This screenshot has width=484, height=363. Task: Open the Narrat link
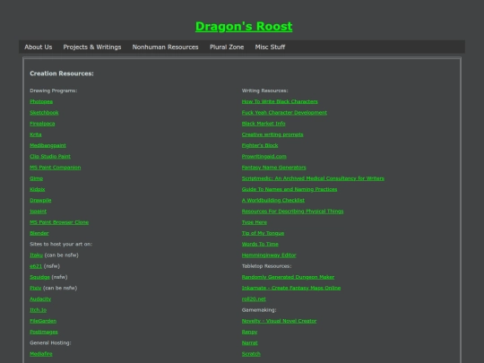point(250,342)
